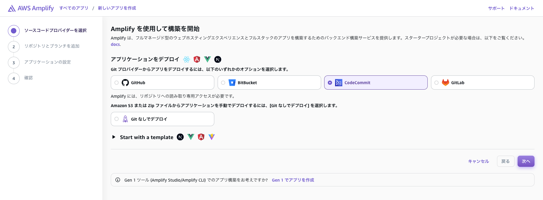Click the CodeCommit service icon
The height and width of the screenshot is (200, 543).
[x=339, y=83]
